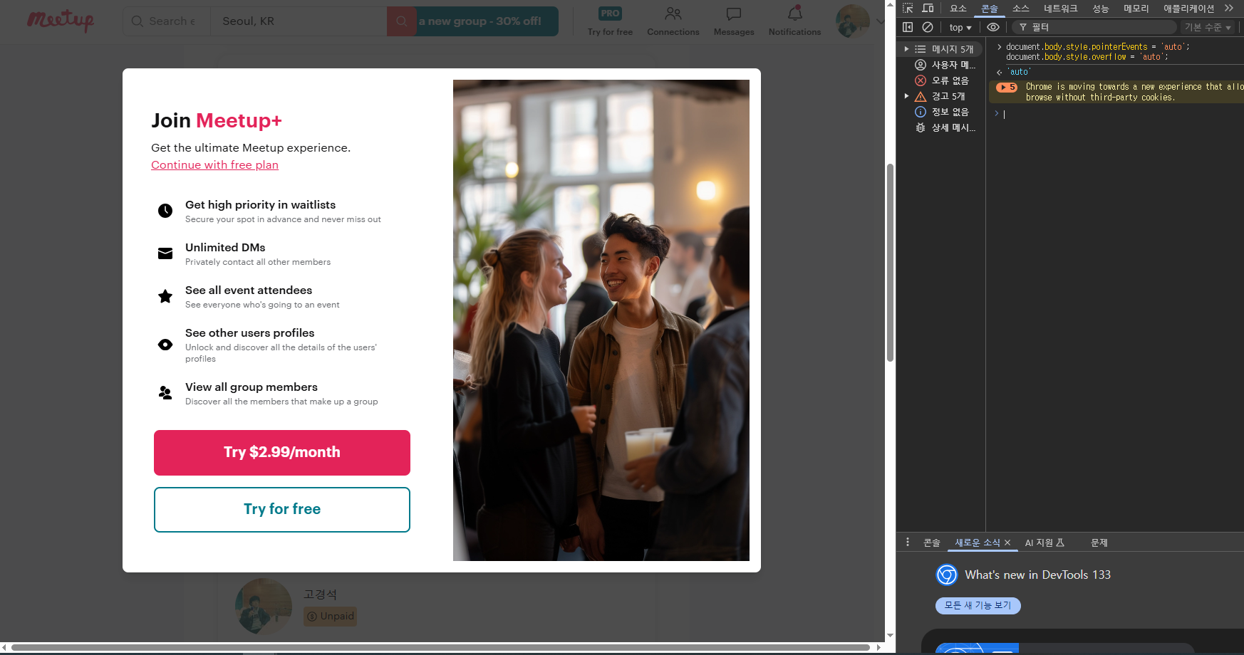Close the 새로운 소식 drawer tab

coord(1007,543)
